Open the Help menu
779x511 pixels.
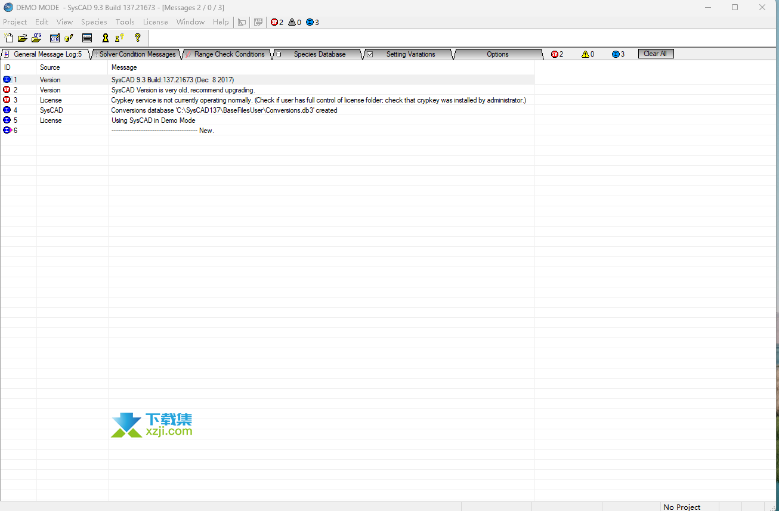(221, 22)
